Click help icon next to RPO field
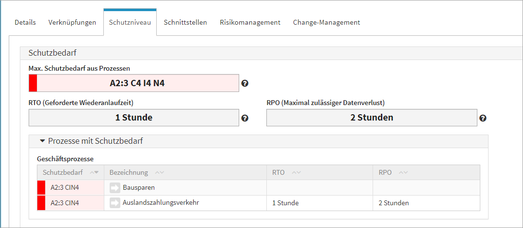This screenshot has height=228, width=523. (483, 118)
